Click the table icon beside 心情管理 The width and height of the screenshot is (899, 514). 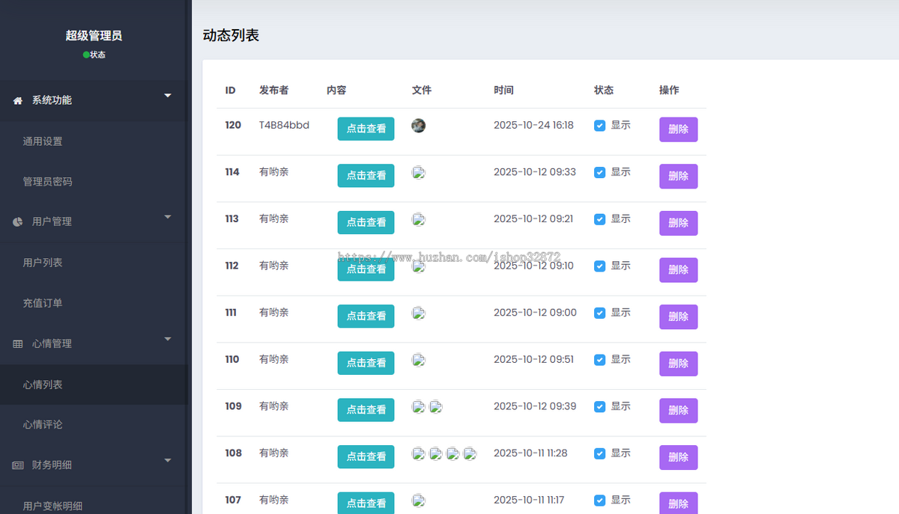click(18, 343)
